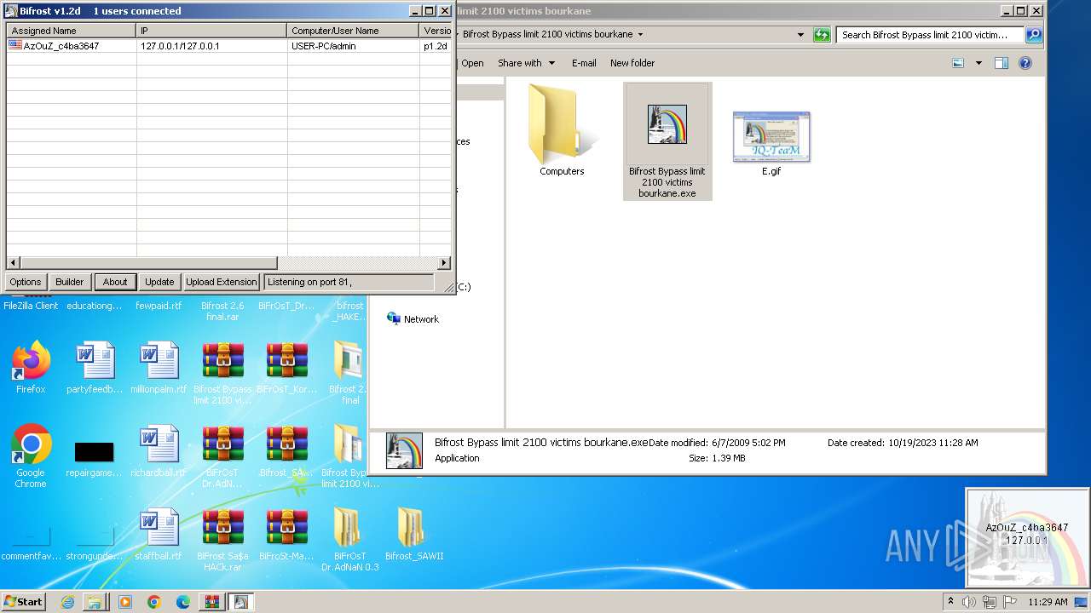The width and height of the screenshot is (1091, 613).
Task: Sort by the IP column header
Action: coord(212,31)
